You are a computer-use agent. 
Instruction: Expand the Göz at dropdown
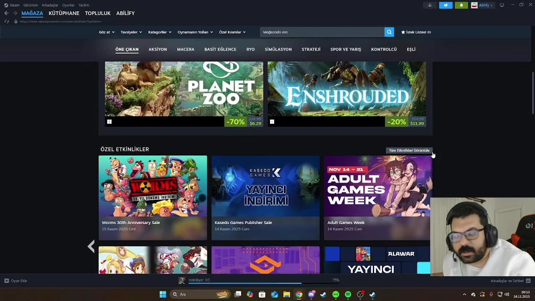tap(107, 32)
